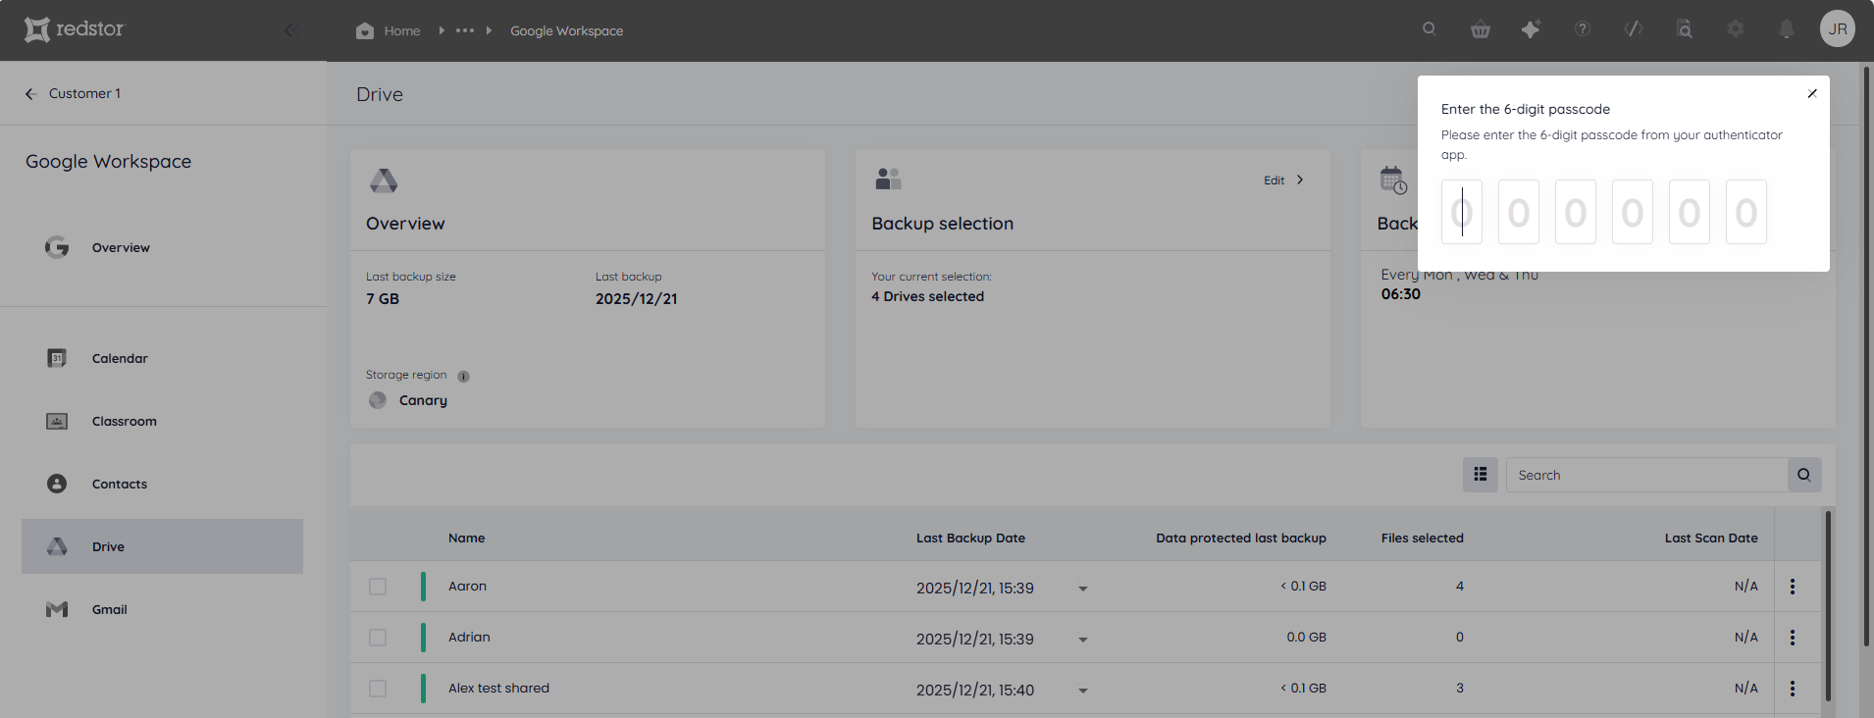Expand the breadcrumb ellipsis
This screenshot has height=718, width=1874.
point(465,30)
